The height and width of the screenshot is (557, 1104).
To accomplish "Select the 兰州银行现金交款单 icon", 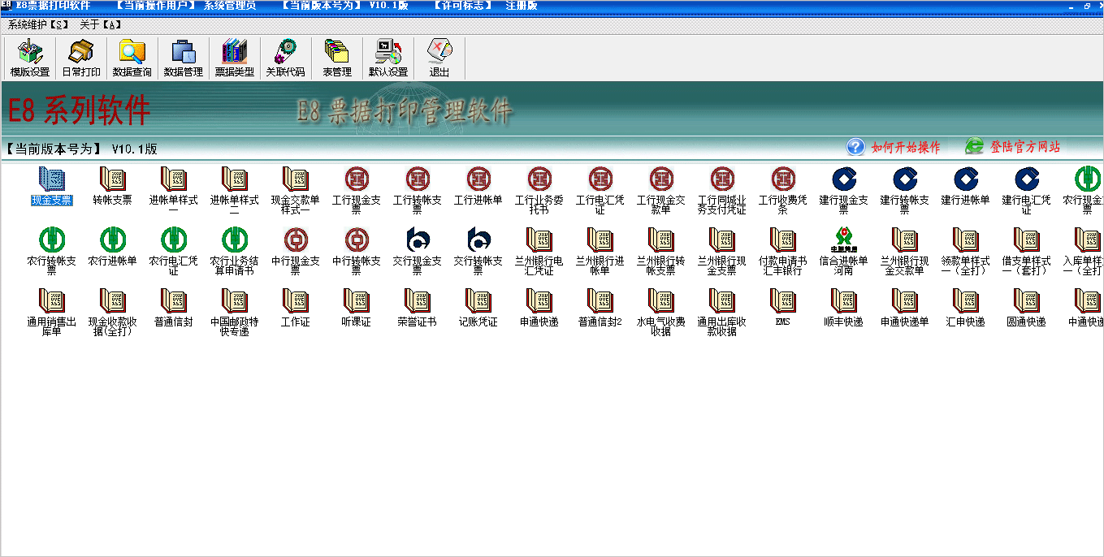I will click(x=904, y=251).
